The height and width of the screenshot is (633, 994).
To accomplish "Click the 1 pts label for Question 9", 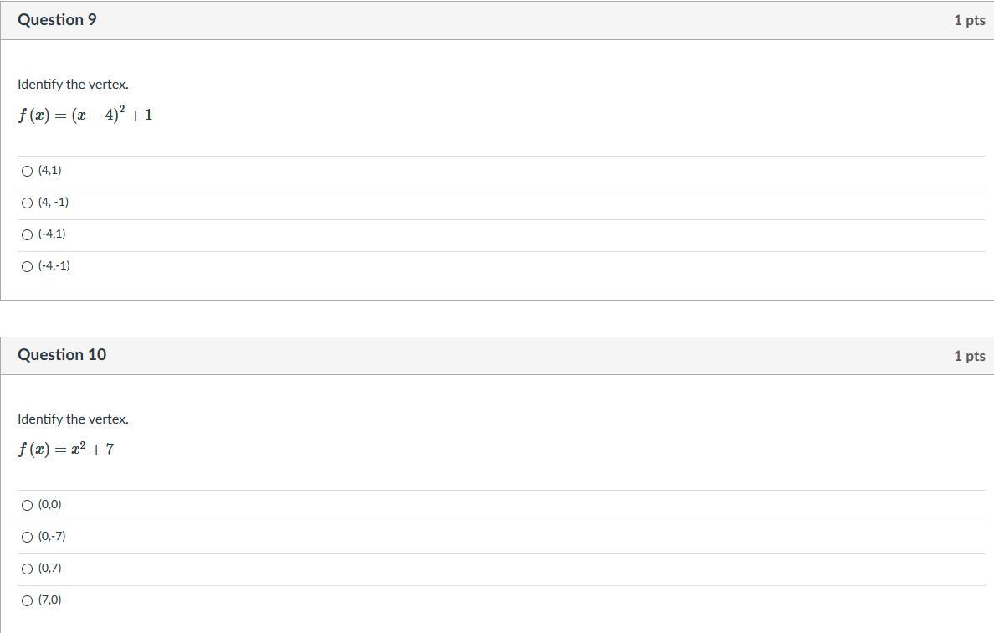I will pos(969,20).
